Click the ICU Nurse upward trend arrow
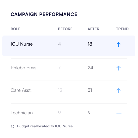This screenshot has height=138, width=138. point(118,44)
